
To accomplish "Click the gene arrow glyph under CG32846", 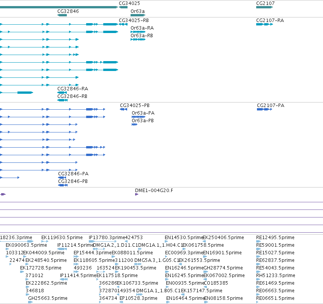I will tap(62, 15).
